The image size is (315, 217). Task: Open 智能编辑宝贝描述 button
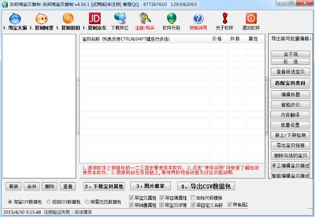[x=290, y=175]
